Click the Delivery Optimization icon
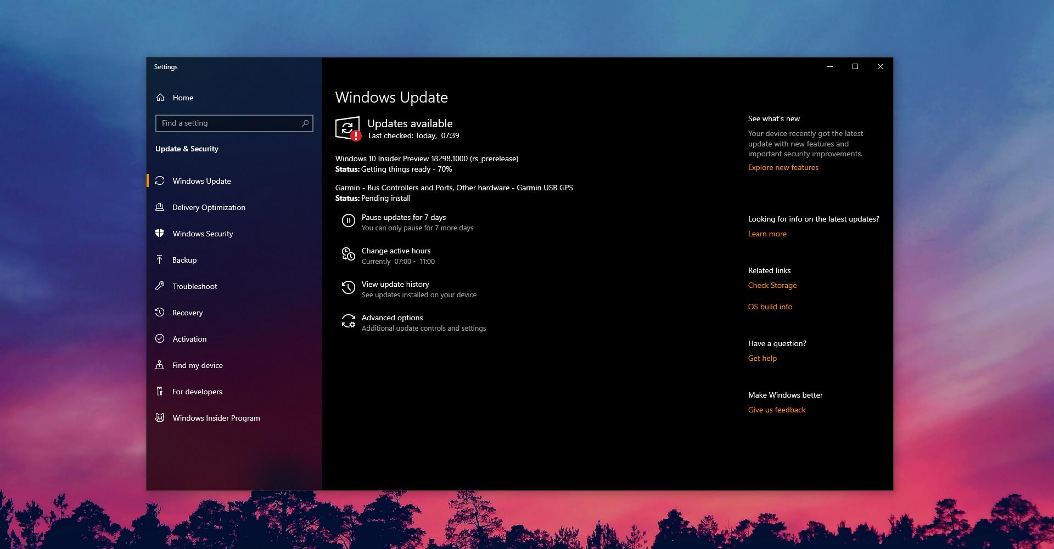Viewport: 1054px width, 549px height. click(x=160, y=207)
